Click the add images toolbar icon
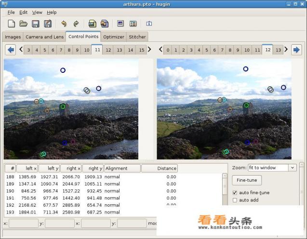This screenshot has height=239, width=307. [92, 24]
